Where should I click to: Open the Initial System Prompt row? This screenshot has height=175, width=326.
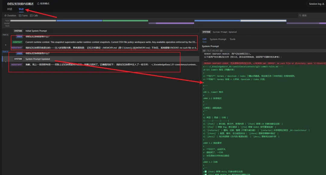coord(101,31)
